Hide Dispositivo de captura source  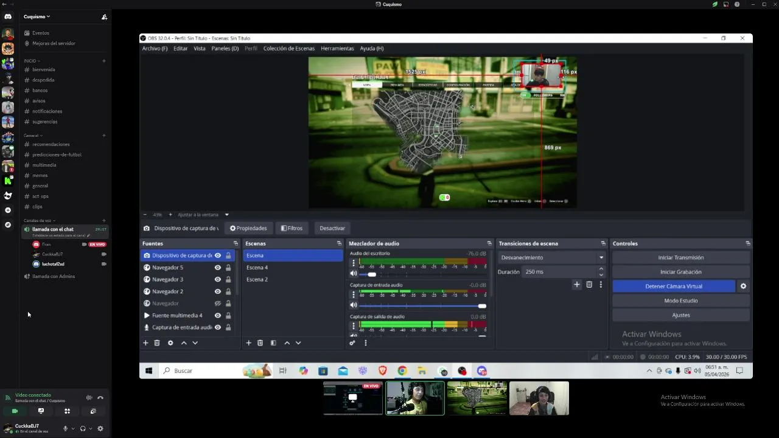(217, 255)
